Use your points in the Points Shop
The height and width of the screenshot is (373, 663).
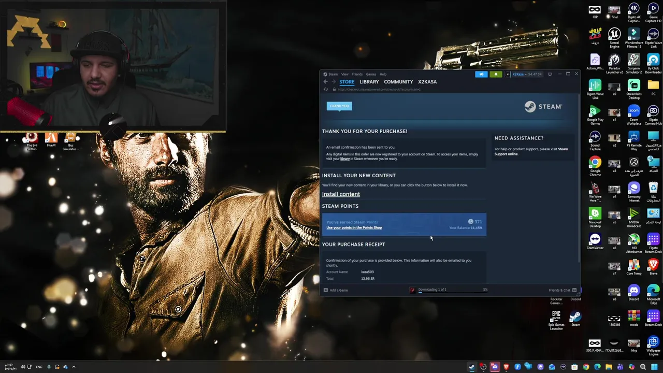(x=354, y=228)
